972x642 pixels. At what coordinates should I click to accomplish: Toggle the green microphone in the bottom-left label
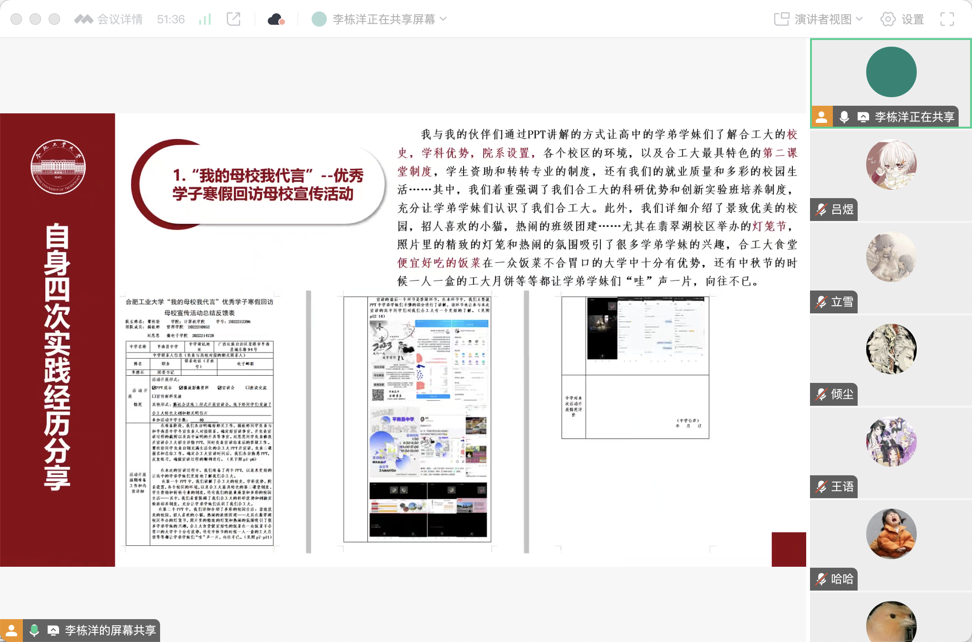tap(34, 631)
